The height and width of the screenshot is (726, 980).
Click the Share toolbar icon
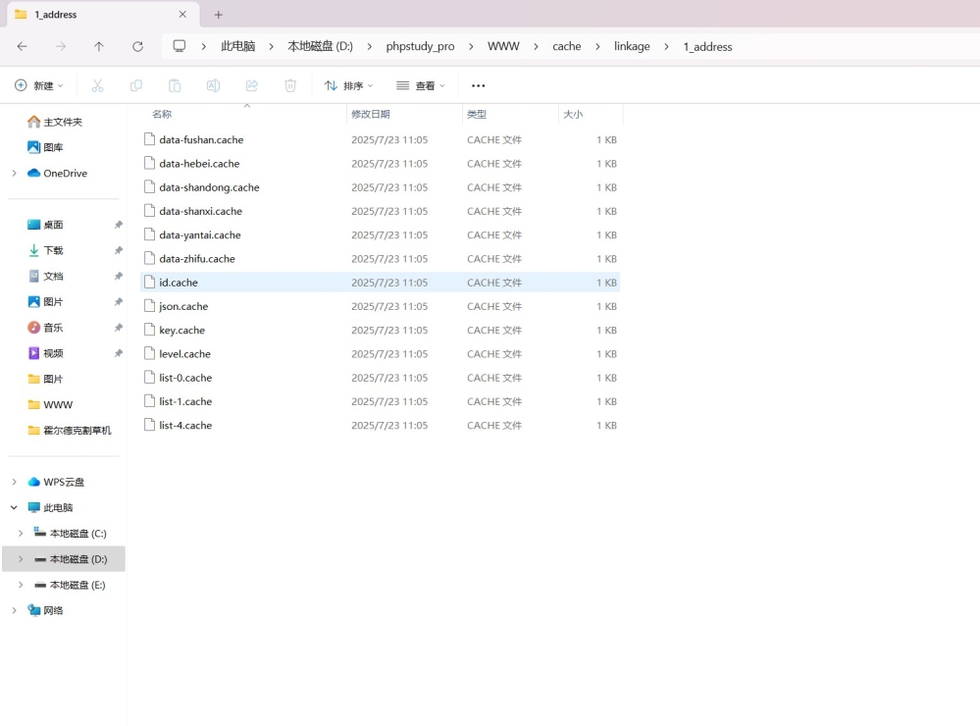(x=252, y=85)
